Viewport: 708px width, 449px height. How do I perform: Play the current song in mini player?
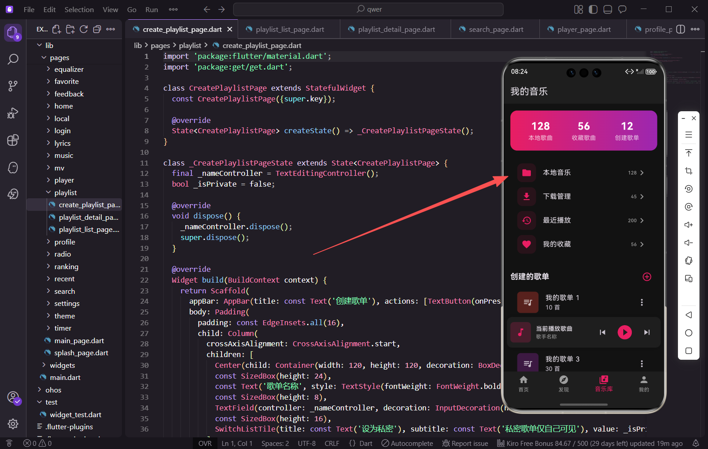(625, 332)
